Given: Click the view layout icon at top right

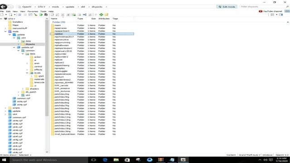Looking at the screenshot, I should 272,14.
